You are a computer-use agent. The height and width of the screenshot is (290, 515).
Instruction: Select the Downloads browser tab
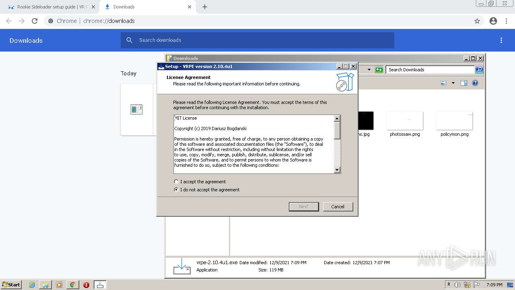pyautogui.click(x=148, y=7)
